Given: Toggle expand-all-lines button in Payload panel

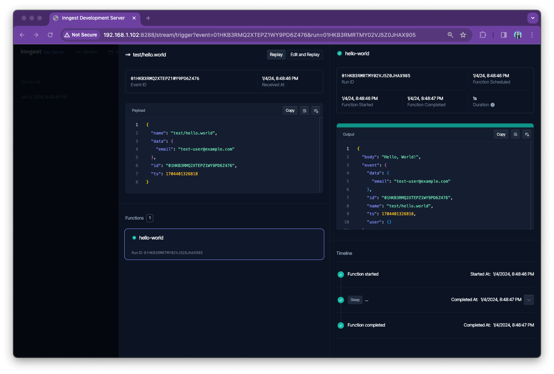Looking at the screenshot, I should 316,111.
